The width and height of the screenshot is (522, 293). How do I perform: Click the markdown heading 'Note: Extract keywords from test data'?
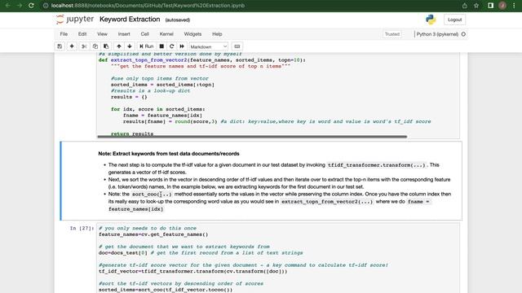(x=169, y=154)
